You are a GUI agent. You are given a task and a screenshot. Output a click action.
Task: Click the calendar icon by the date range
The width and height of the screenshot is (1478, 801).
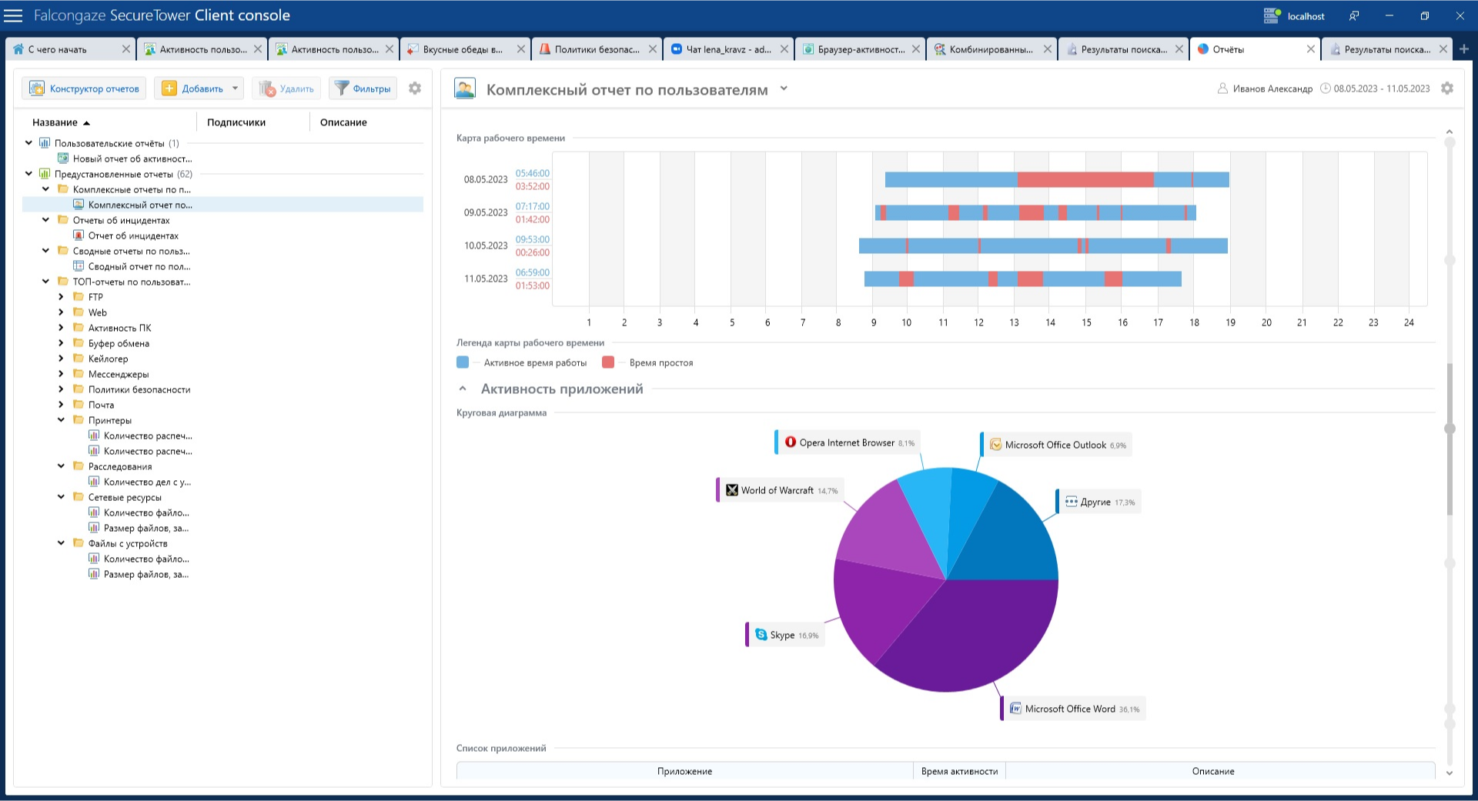(1326, 88)
